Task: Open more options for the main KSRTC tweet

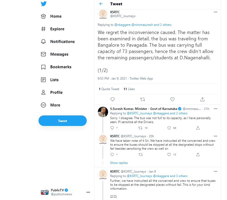Action: click(x=215, y=12)
